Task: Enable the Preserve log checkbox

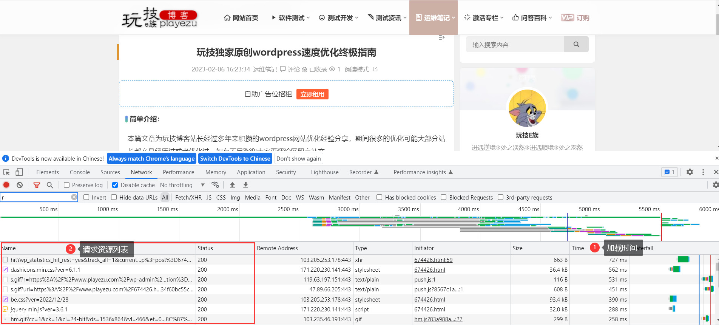Action: click(x=67, y=185)
